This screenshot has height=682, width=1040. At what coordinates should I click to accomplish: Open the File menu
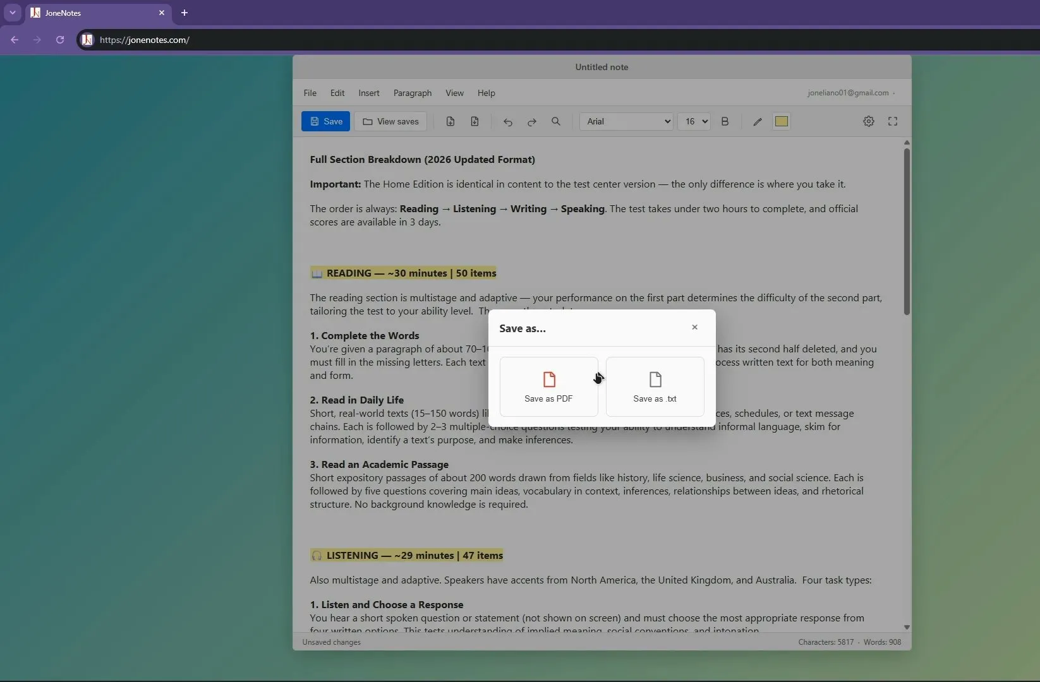310,93
